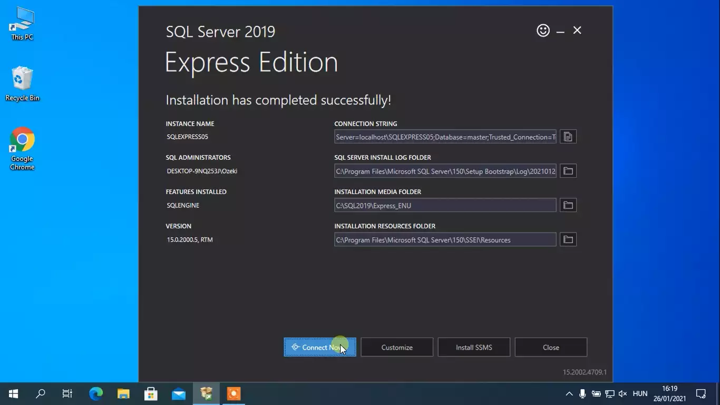Open This PC desktop icon
Viewport: 720px width, 405px height.
pyautogui.click(x=22, y=25)
